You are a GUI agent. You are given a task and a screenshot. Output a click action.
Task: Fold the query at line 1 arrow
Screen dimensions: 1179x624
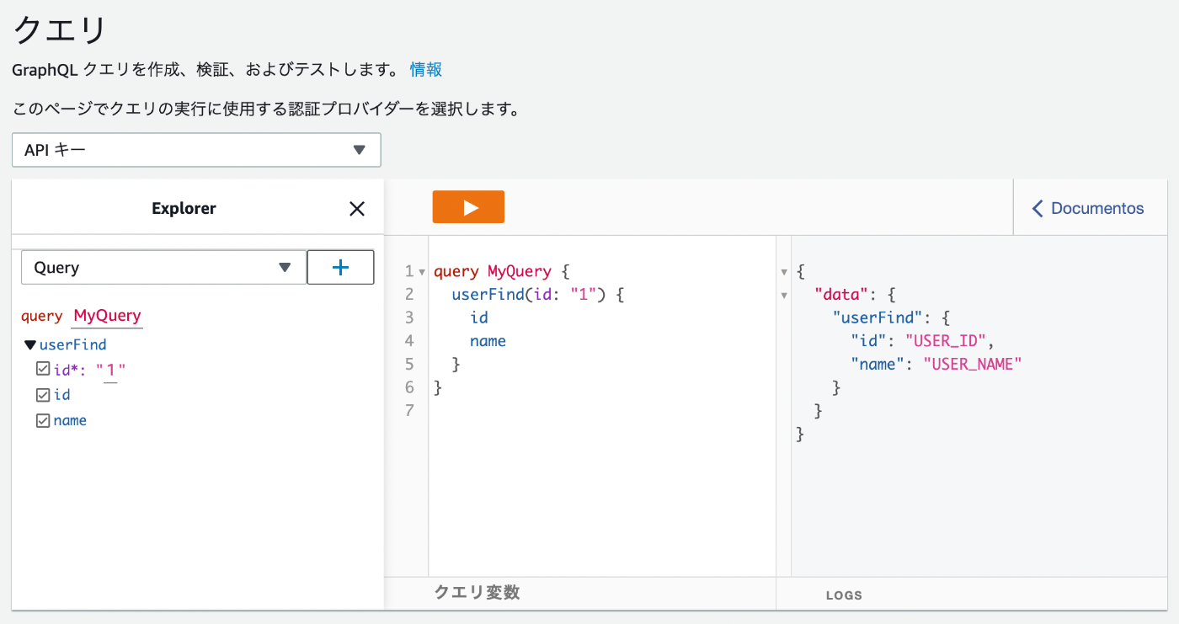[x=422, y=272]
